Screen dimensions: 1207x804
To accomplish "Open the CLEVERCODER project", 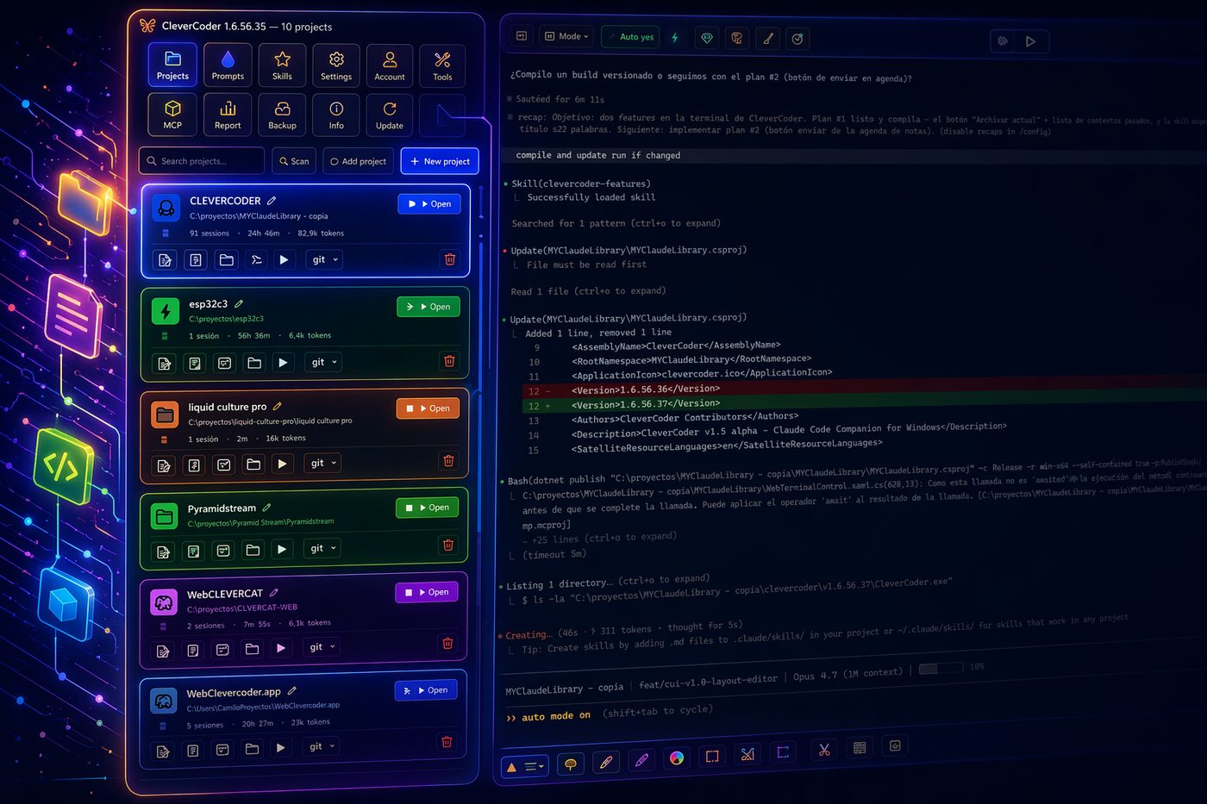I will [x=429, y=204].
